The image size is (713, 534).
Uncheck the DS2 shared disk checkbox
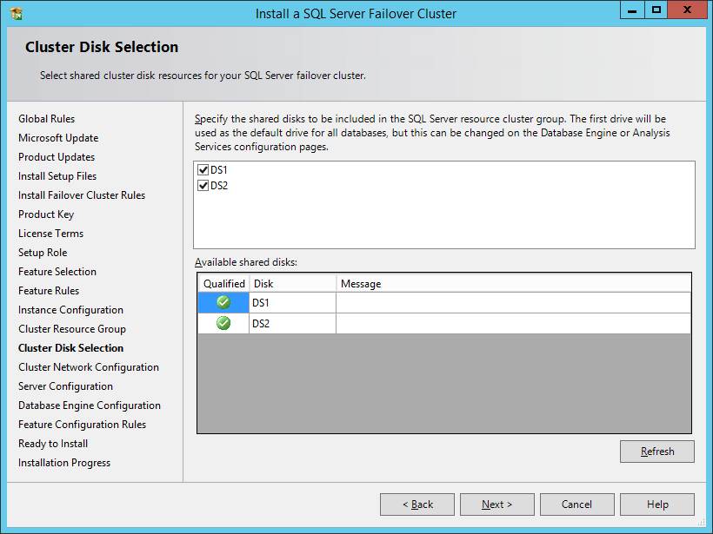coord(203,185)
